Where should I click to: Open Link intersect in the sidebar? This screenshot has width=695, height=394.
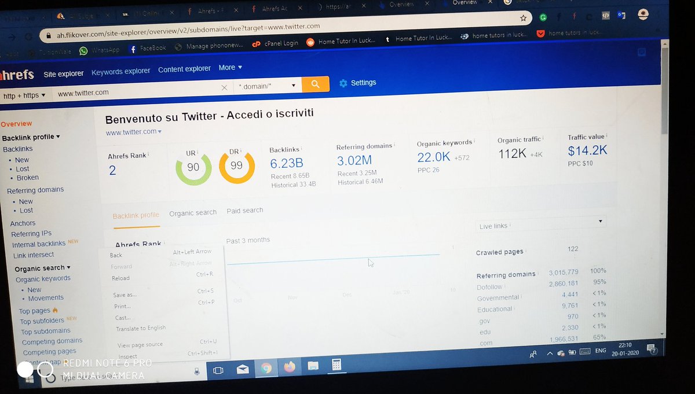coord(34,255)
